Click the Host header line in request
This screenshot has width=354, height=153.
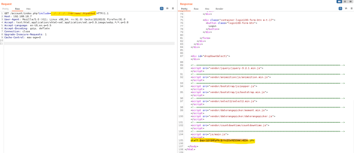pyautogui.click(x=18, y=16)
